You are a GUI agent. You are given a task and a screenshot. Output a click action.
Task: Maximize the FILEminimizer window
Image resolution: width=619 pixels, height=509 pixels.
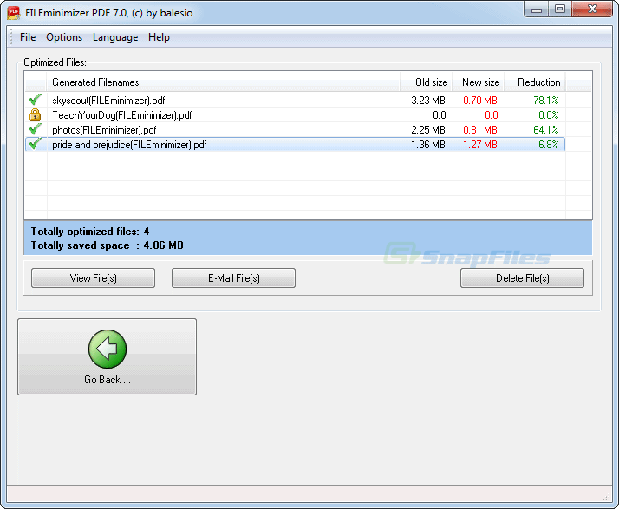pos(560,10)
